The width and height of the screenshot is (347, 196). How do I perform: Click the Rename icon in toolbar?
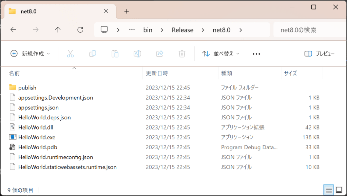point(137,54)
